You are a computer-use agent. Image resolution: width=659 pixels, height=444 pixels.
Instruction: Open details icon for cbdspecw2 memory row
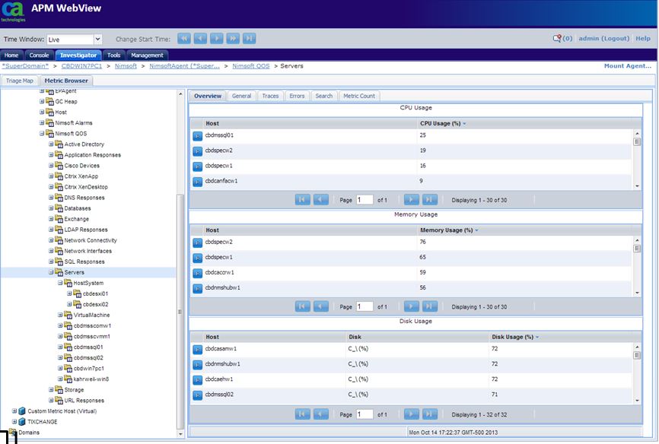click(198, 243)
